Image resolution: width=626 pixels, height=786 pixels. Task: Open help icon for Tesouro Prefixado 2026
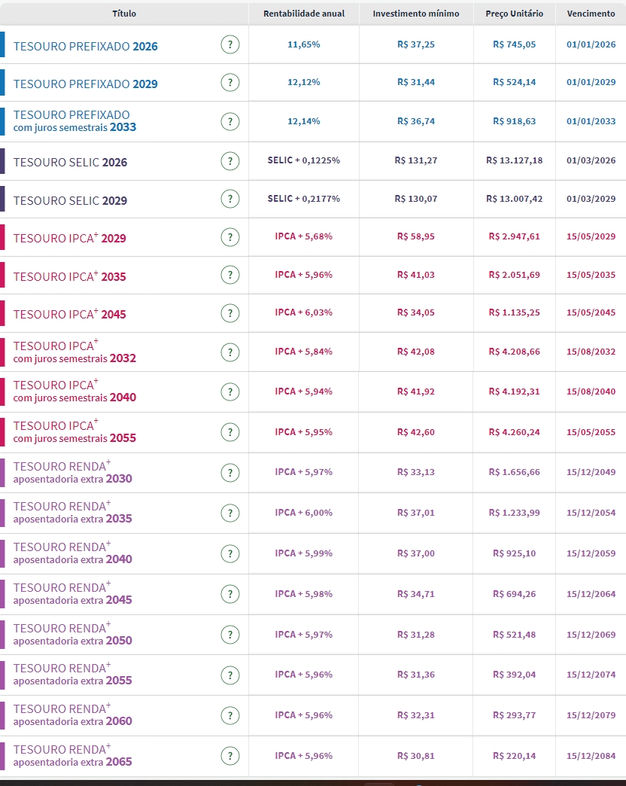[230, 45]
